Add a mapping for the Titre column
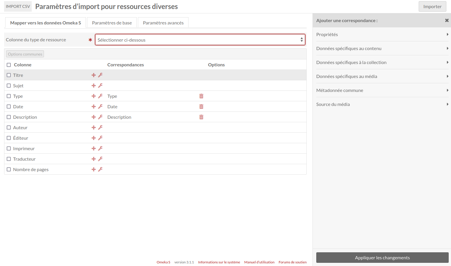Image resolution: width=451 pixels, height=266 pixels. pos(94,75)
